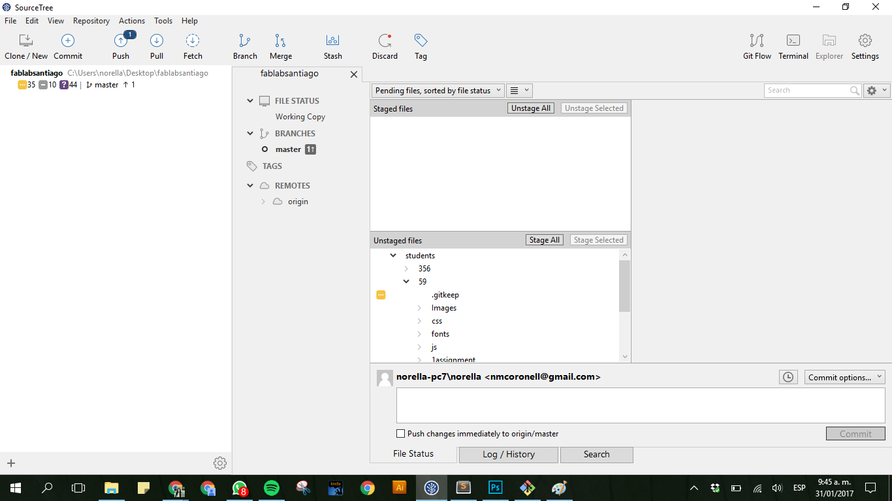Open the Edit menu
The image size is (892, 501).
pos(32,21)
